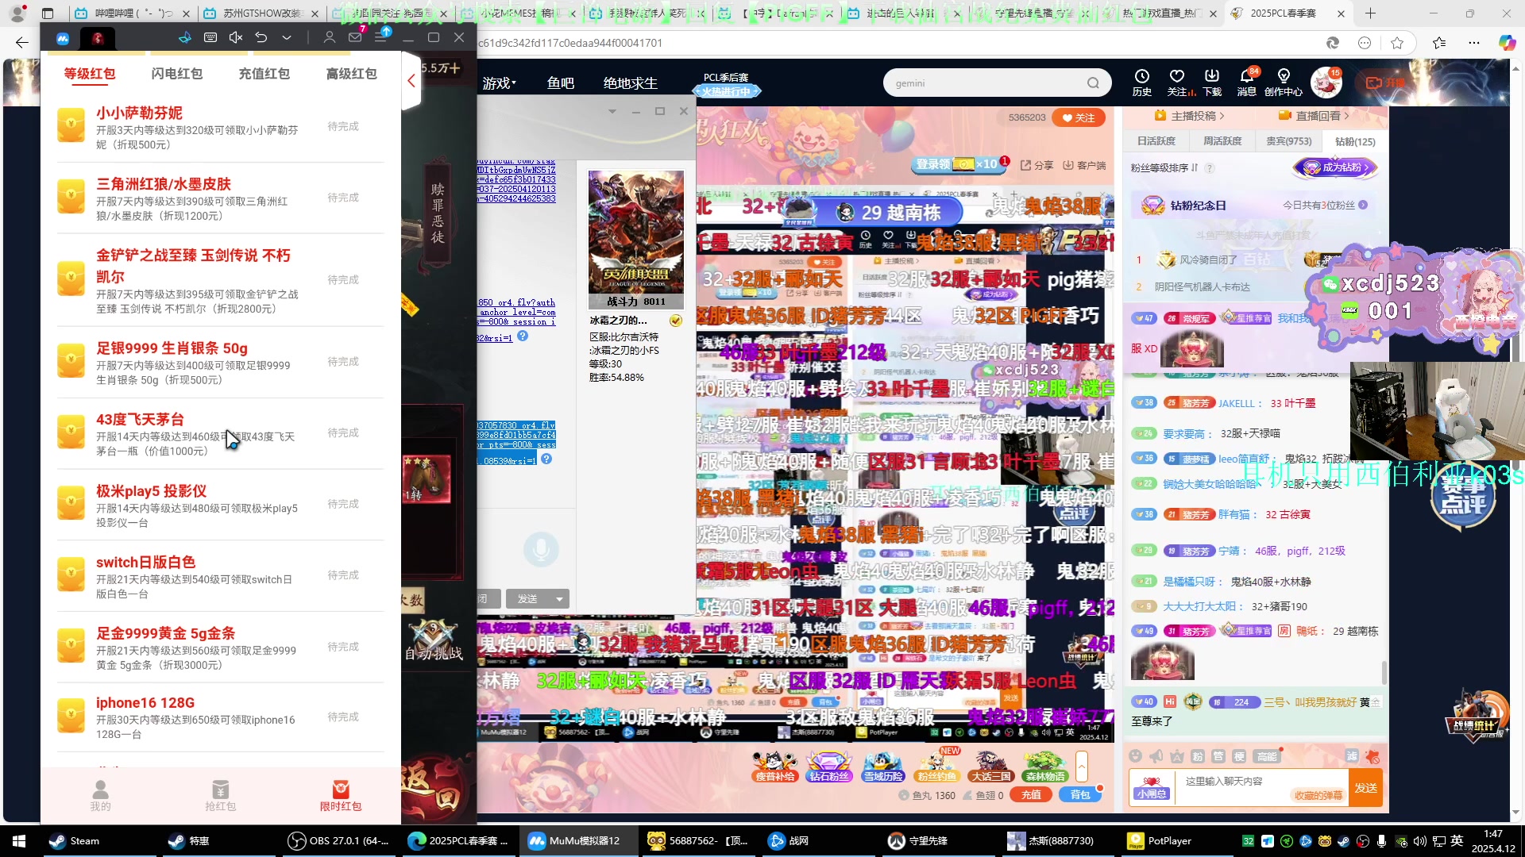The width and height of the screenshot is (1525, 857).
Task: Open the 关注 heart icon in the header
Action: 1179,82
